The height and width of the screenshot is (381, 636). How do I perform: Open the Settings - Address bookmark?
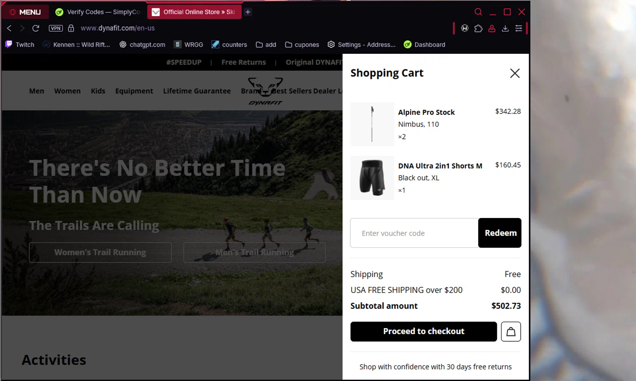tap(362, 44)
